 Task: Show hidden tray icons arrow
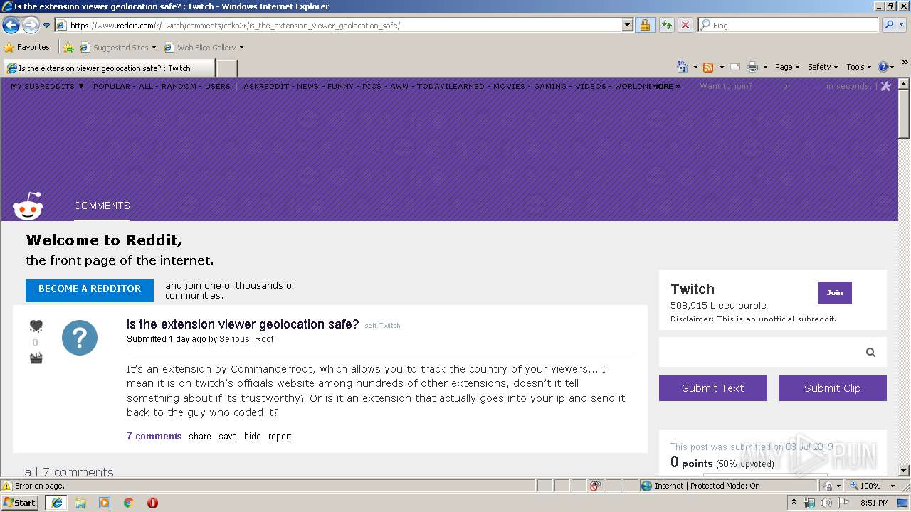794,503
